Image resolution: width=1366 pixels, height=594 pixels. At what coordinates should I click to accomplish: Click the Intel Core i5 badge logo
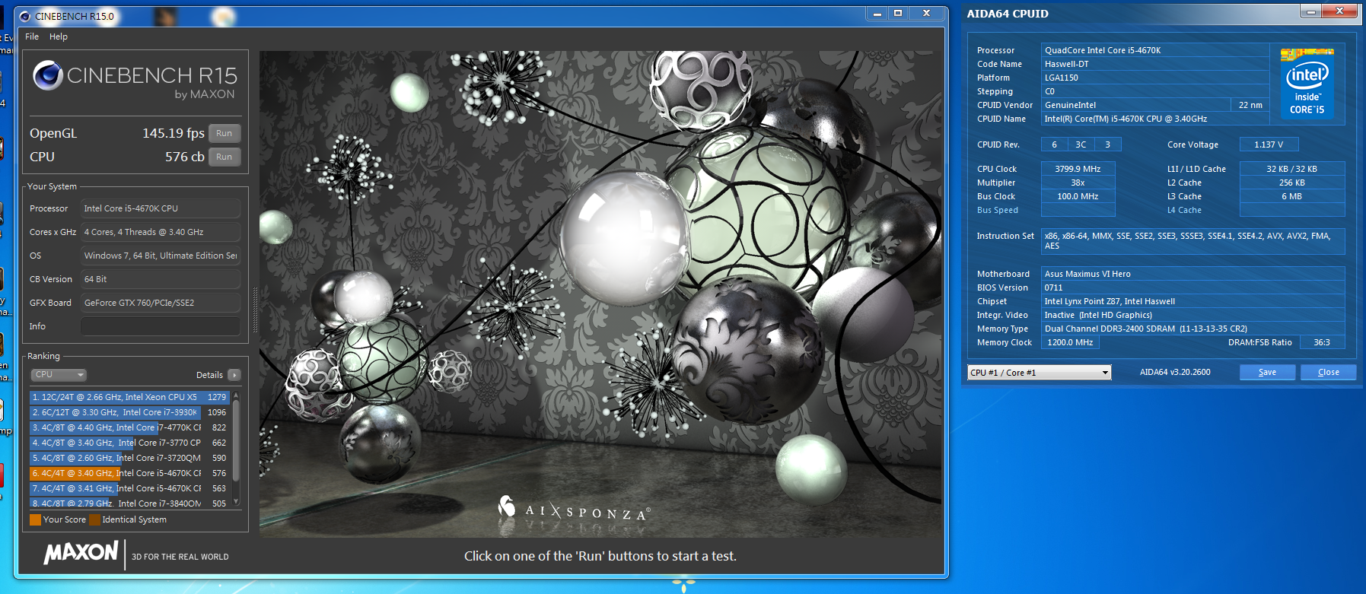pyautogui.click(x=1307, y=83)
